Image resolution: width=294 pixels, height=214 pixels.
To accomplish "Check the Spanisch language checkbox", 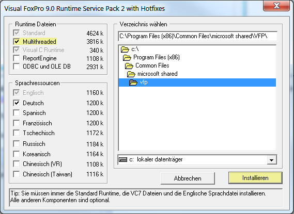I will click(x=17, y=113).
